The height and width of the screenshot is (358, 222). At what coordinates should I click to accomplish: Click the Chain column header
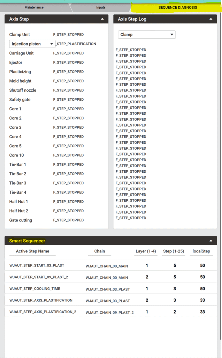point(100,251)
